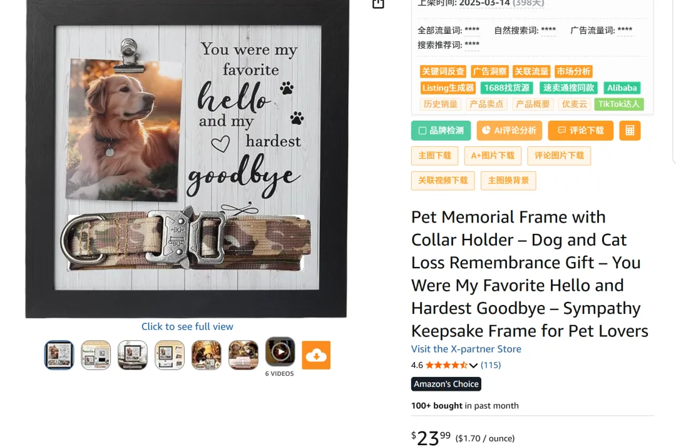
Task: Select the second product image thumbnail
Action: coord(96,355)
